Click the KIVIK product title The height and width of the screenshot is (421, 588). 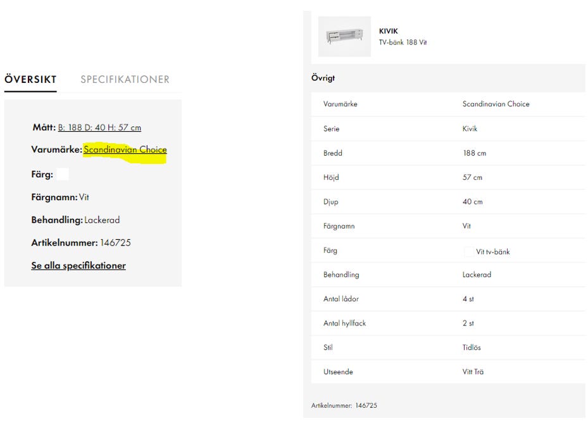(x=388, y=31)
